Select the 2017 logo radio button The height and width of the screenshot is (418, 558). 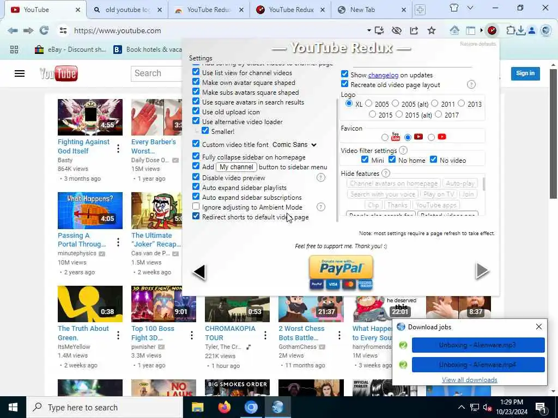(x=439, y=114)
